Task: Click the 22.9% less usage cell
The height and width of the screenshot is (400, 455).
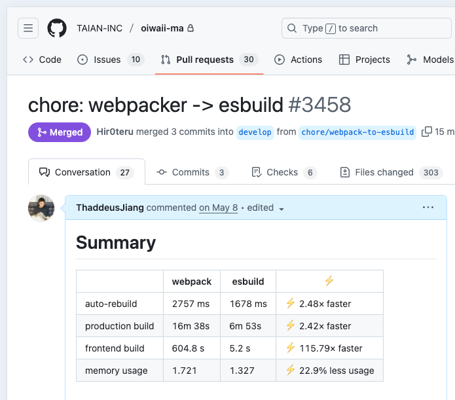Action: (x=330, y=371)
